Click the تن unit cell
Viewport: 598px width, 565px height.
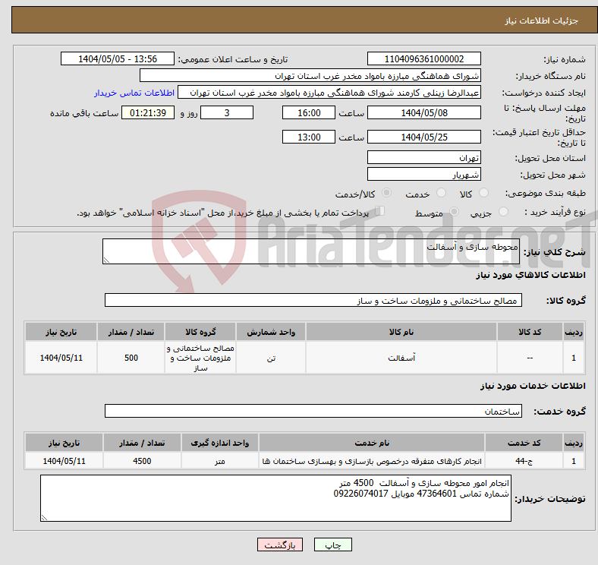coord(271,358)
